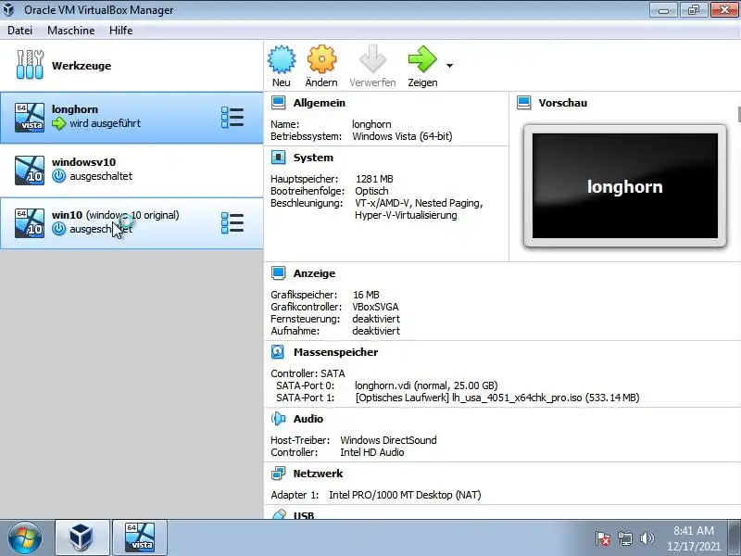Open the Werkzeuge tools icon
Screen dimensions: 741x556
pyautogui.click(x=30, y=65)
